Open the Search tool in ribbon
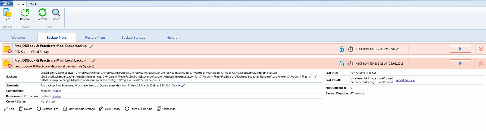Screen dimensions: 486x131 click(x=56, y=15)
